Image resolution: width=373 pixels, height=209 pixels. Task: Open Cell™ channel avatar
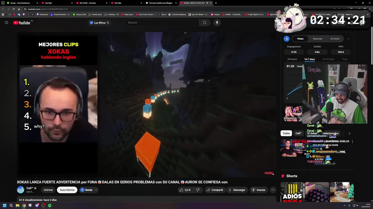tap(20, 190)
